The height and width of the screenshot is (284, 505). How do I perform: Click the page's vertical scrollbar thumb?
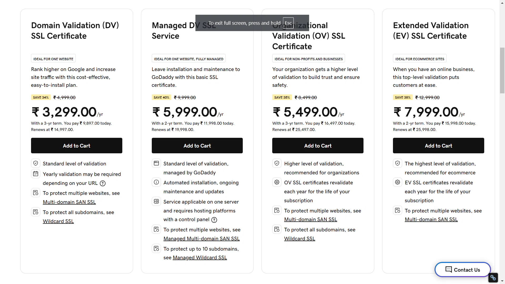pos(502,70)
